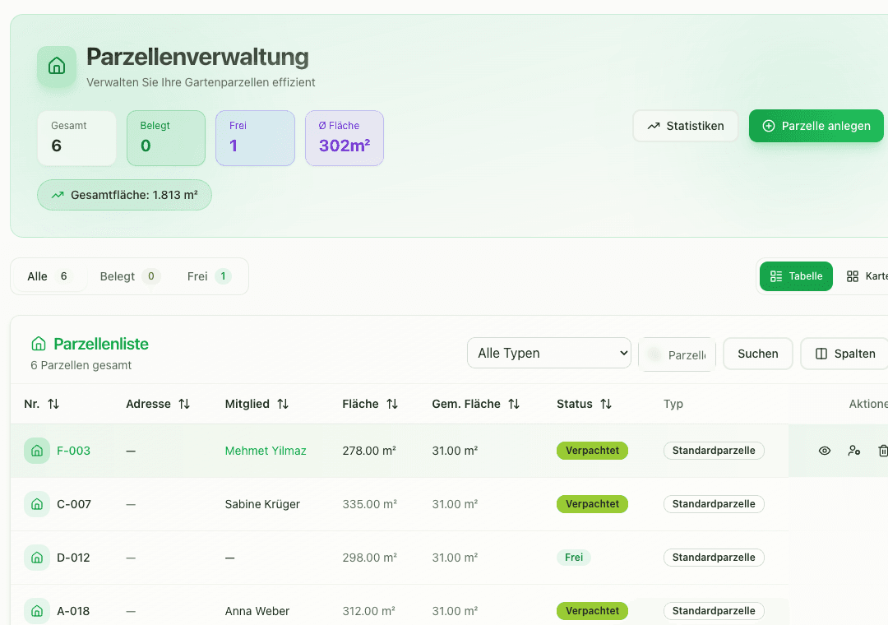Open Statistiken
The height and width of the screenshot is (625, 888).
[x=685, y=126]
